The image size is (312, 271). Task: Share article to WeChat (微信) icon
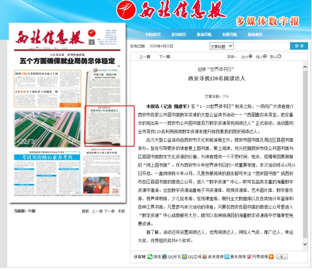[150, 257]
